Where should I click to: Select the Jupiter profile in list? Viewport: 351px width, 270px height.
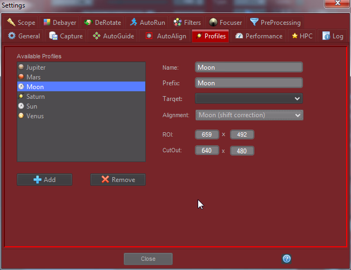(36, 67)
